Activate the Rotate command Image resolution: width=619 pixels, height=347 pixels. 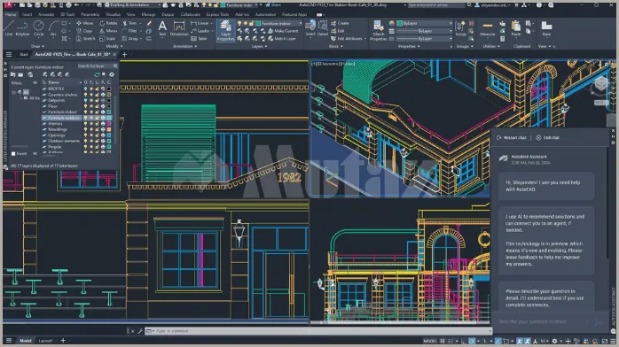108,23
